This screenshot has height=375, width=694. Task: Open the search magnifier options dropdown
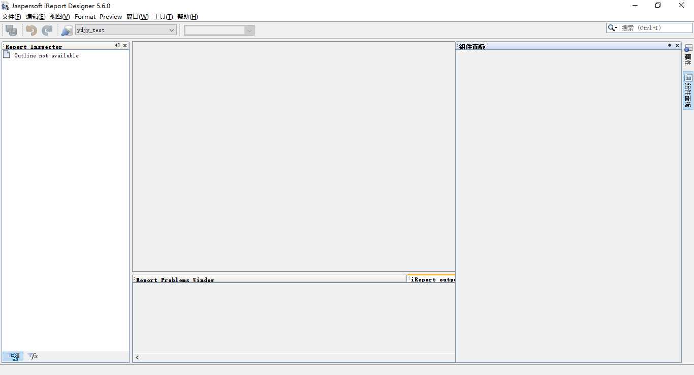[613, 28]
